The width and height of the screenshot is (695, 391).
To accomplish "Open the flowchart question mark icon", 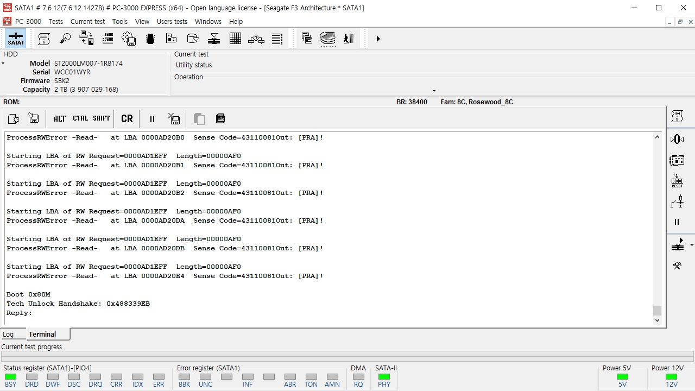I will click(x=256, y=39).
